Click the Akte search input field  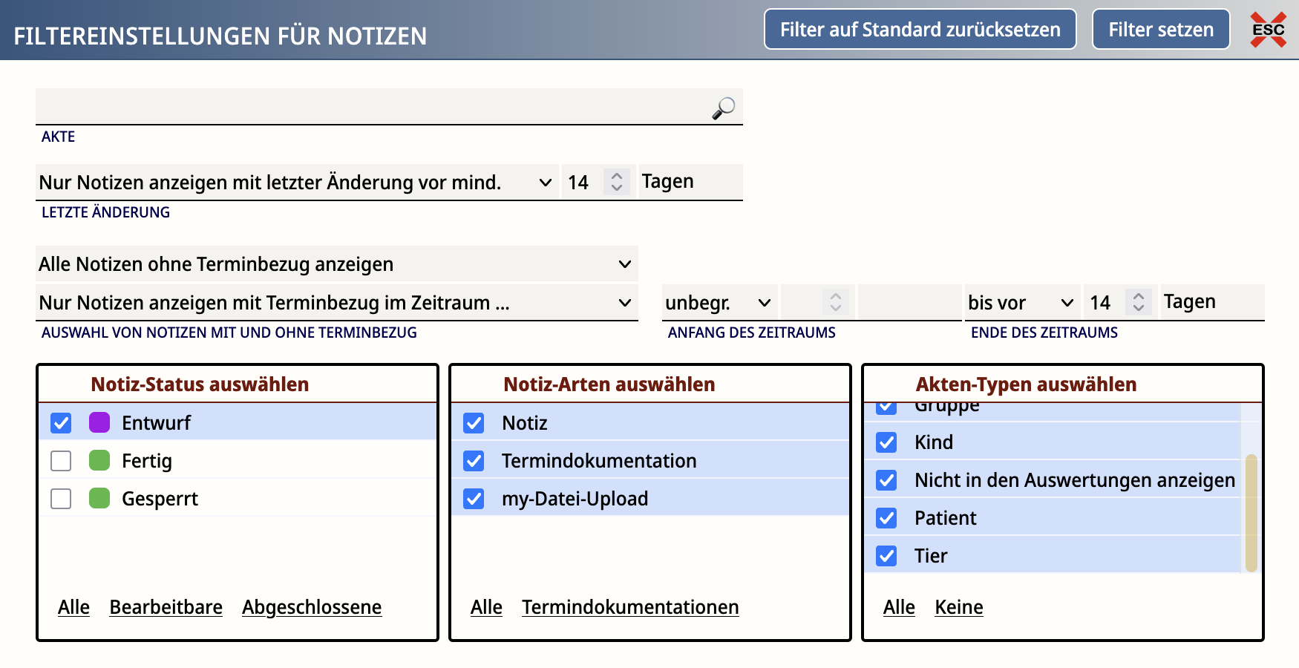(371, 108)
